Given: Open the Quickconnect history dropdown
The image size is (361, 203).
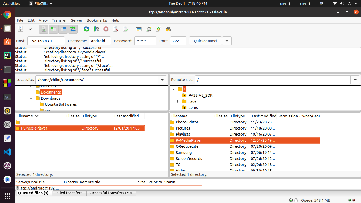Looking at the screenshot, I should (227, 41).
